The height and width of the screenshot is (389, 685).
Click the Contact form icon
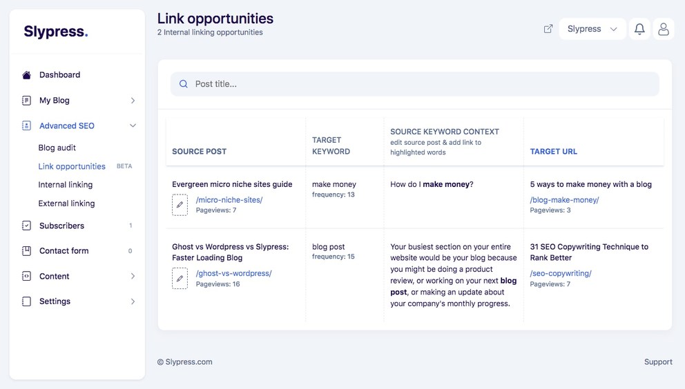(27, 251)
